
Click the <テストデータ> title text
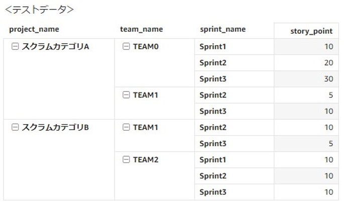click(39, 9)
